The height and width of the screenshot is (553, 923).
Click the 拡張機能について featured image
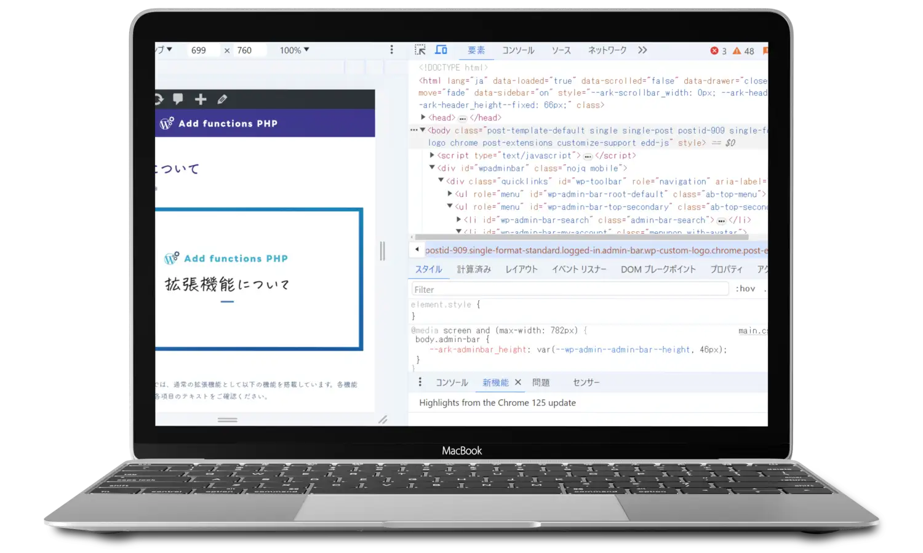(x=259, y=279)
